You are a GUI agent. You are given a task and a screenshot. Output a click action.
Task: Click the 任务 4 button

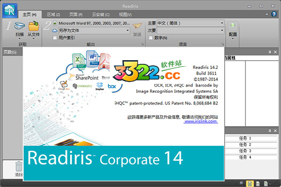pos(251,157)
